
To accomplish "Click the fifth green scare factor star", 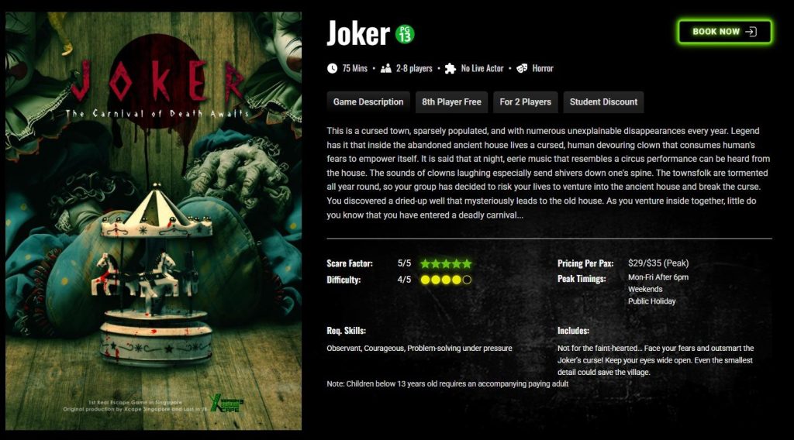I will point(467,263).
